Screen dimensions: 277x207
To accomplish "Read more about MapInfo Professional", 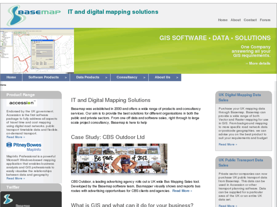I will [16, 179].
